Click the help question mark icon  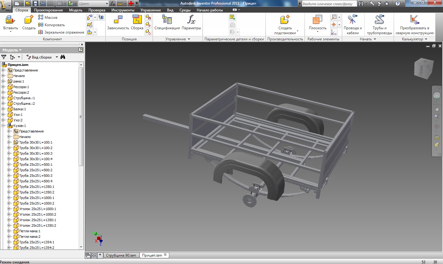398,3
